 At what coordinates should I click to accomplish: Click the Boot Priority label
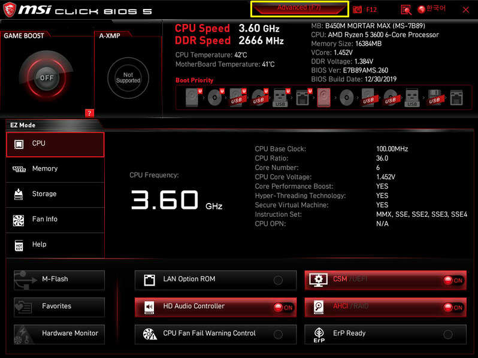194,80
